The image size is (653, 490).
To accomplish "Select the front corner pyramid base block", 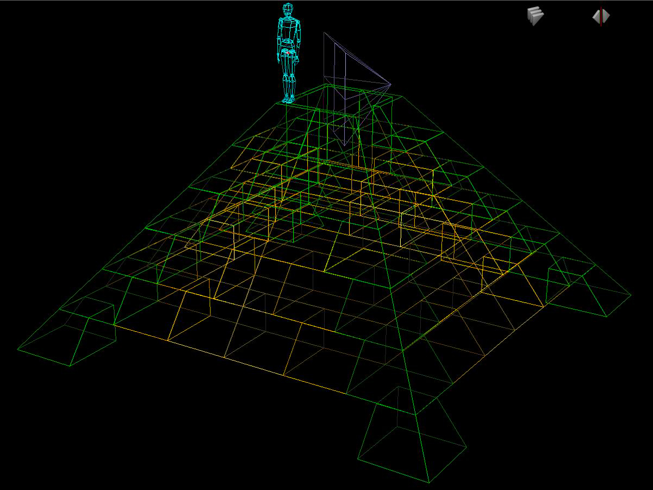I will tap(412, 435).
